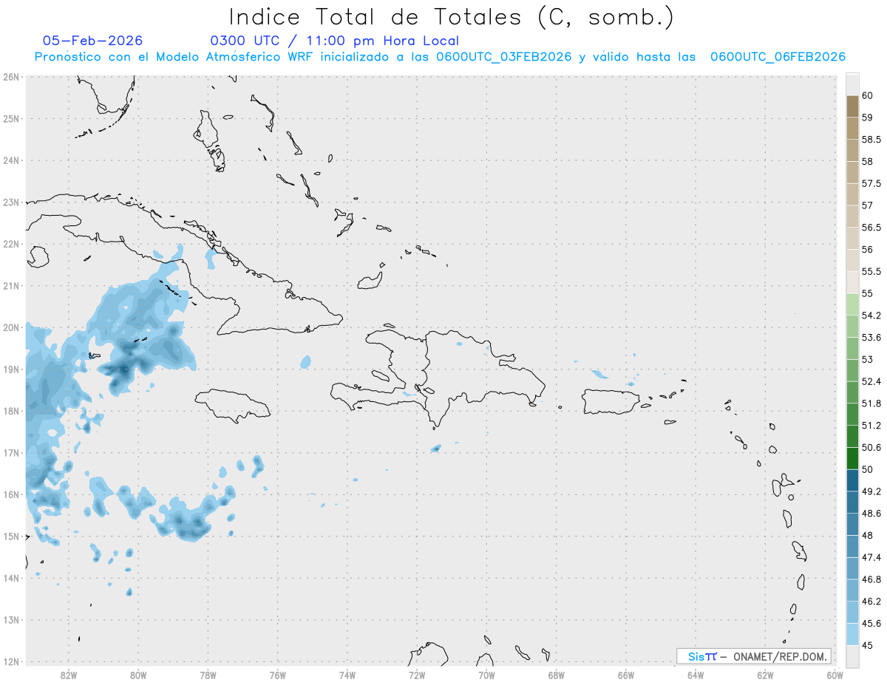Click the latitude label "25N"
887x685 pixels.
tap(11, 118)
